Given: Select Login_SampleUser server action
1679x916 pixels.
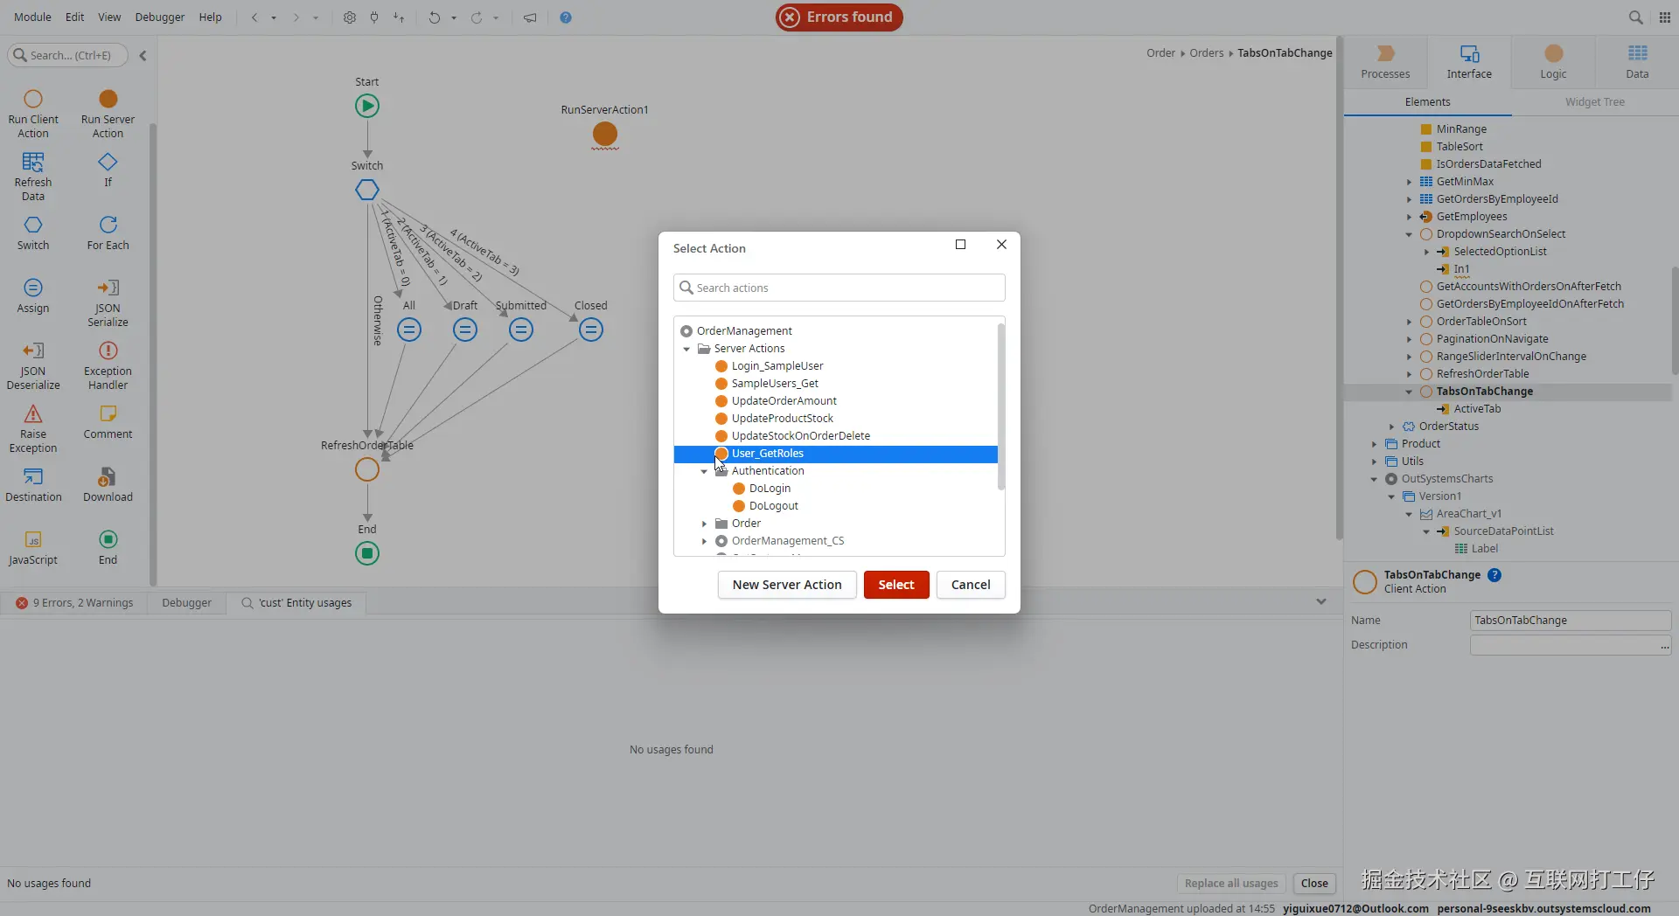Looking at the screenshot, I should point(777,366).
